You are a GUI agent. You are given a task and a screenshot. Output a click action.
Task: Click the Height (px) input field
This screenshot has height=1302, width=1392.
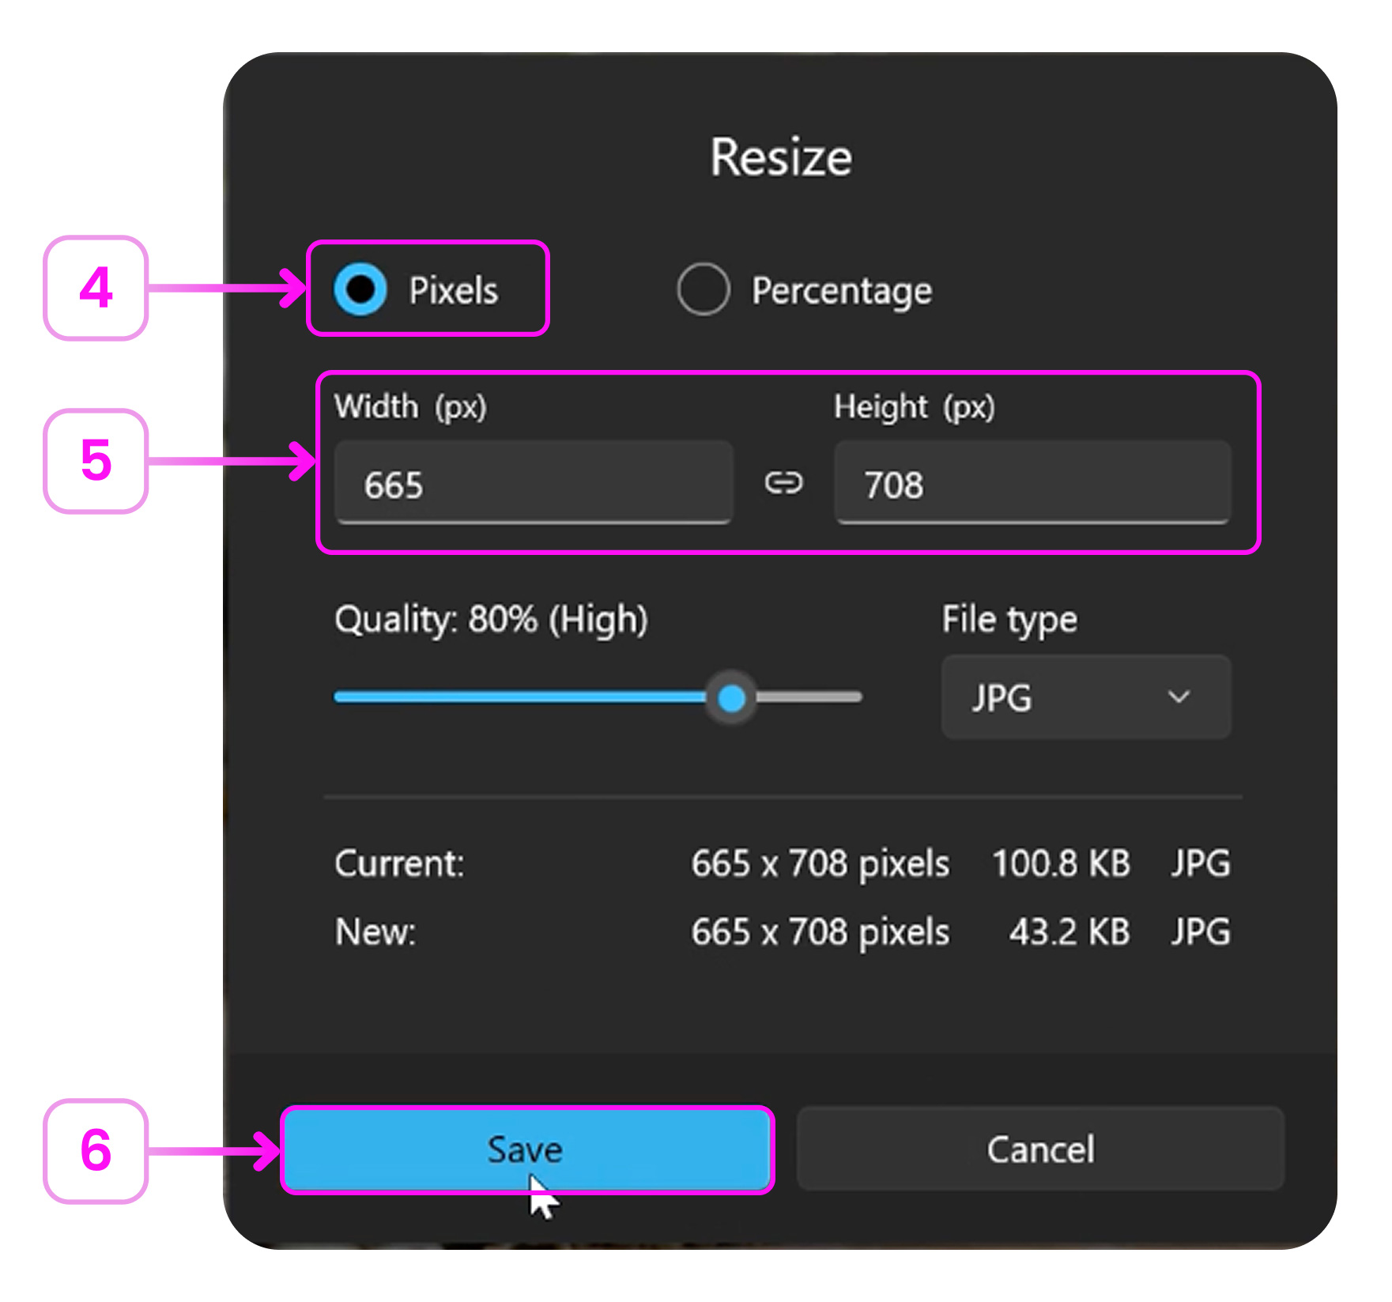(x=1032, y=484)
